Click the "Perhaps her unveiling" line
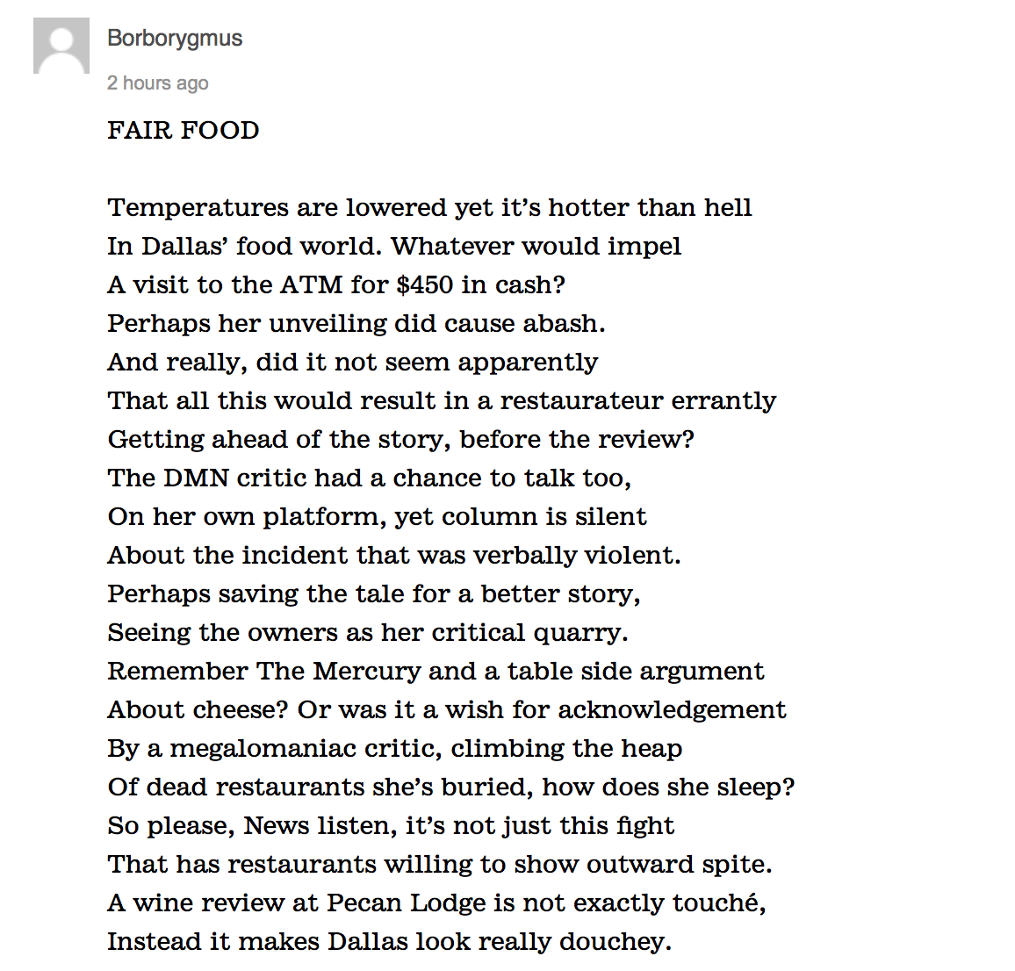The width and height of the screenshot is (1015, 971). tap(356, 324)
